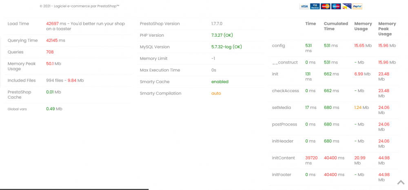Screen dimensions: 408x190
Task: Click the Smarty Cache enabled value
Action: pos(220,82)
